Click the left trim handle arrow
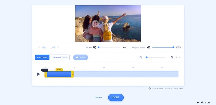 pyautogui.click(x=46, y=74)
